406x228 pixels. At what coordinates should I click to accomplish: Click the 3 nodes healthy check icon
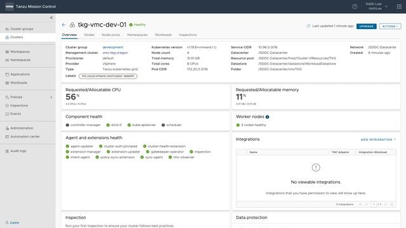pyautogui.click(x=238, y=125)
